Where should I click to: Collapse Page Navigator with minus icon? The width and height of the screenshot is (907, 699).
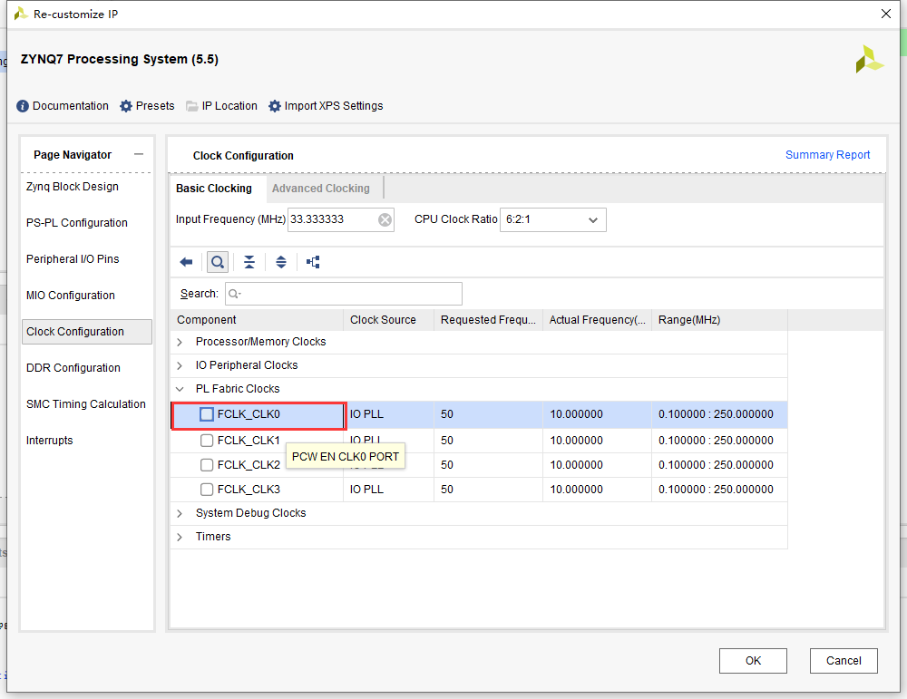coord(139,154)
